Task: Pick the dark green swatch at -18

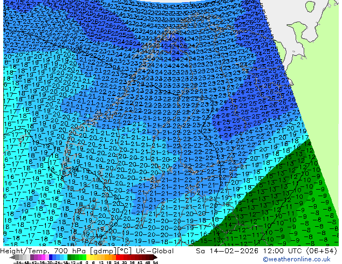Action: (70, 258)
